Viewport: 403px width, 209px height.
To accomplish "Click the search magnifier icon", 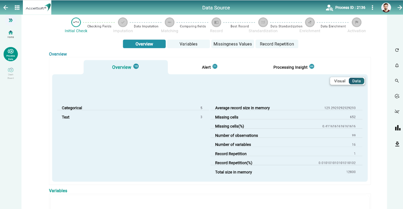I will coord(397,81).
